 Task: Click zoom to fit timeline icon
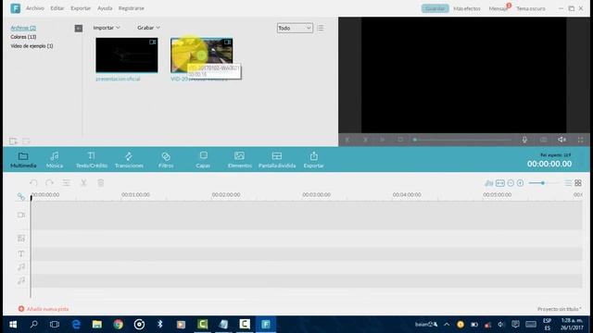click(500, 183)
